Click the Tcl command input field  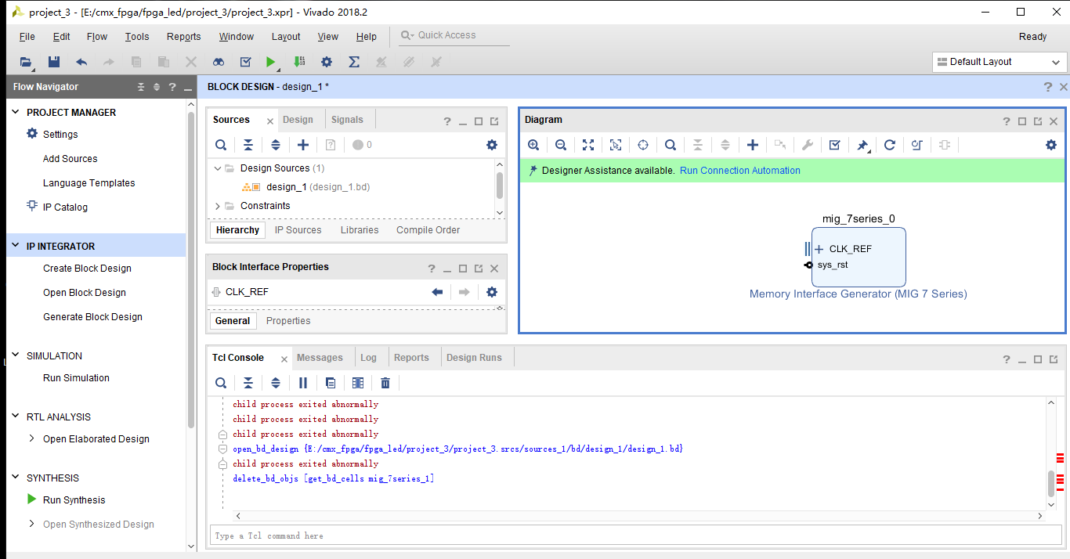pyautogui.click(x=636, y=536)
